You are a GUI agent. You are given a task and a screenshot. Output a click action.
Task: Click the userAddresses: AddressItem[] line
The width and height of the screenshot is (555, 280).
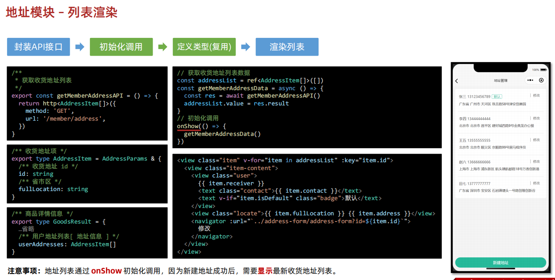(x=67, y=244)
